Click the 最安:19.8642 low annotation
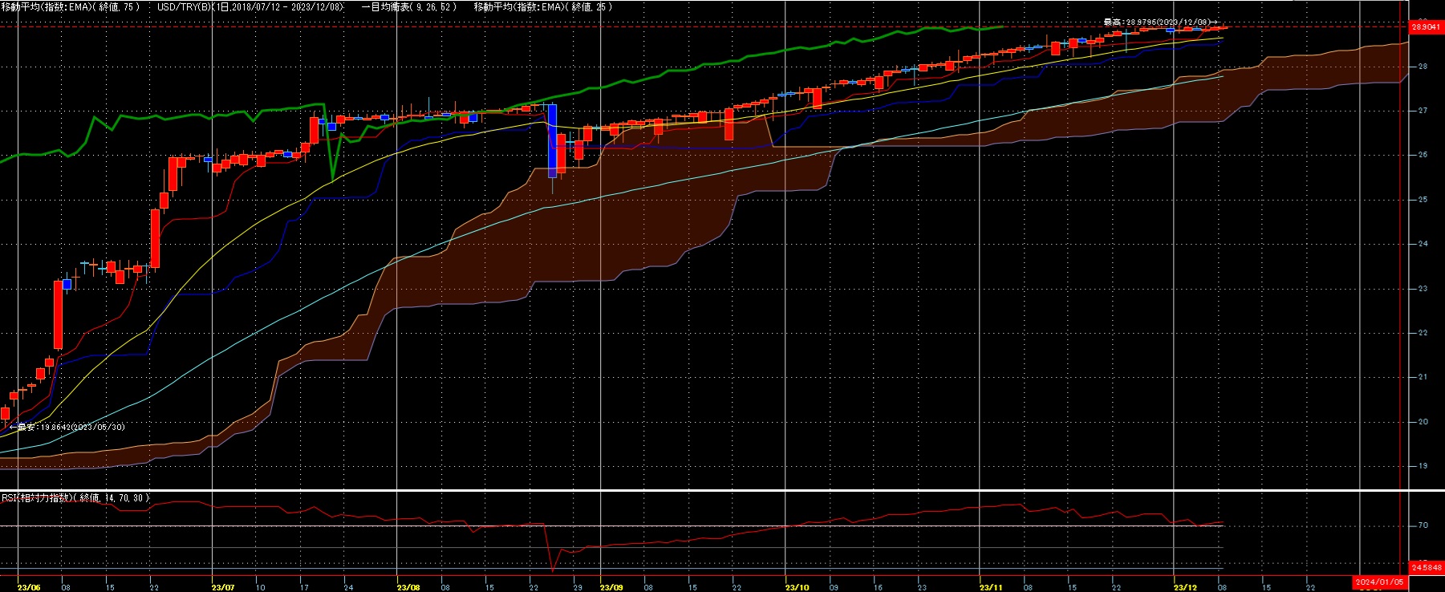This screenshot has height=592, width=1445. (x=67, y=427)
